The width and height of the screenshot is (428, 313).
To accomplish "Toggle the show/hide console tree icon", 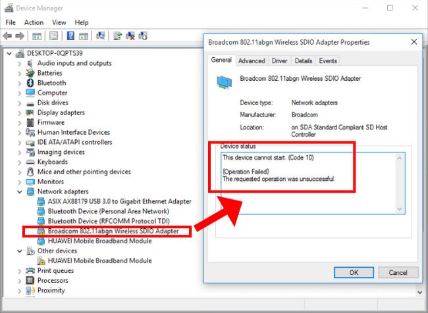I will (x=37, y=36).
